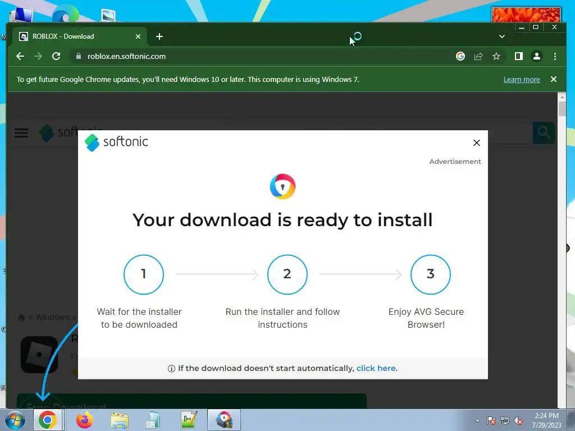Click the Action Center flag icon
The image size is (575, 431).
tap(491, 420)
